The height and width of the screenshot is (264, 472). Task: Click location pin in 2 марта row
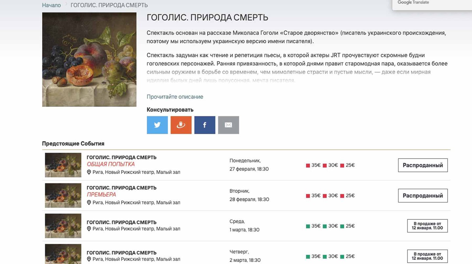tap(89, 259)
